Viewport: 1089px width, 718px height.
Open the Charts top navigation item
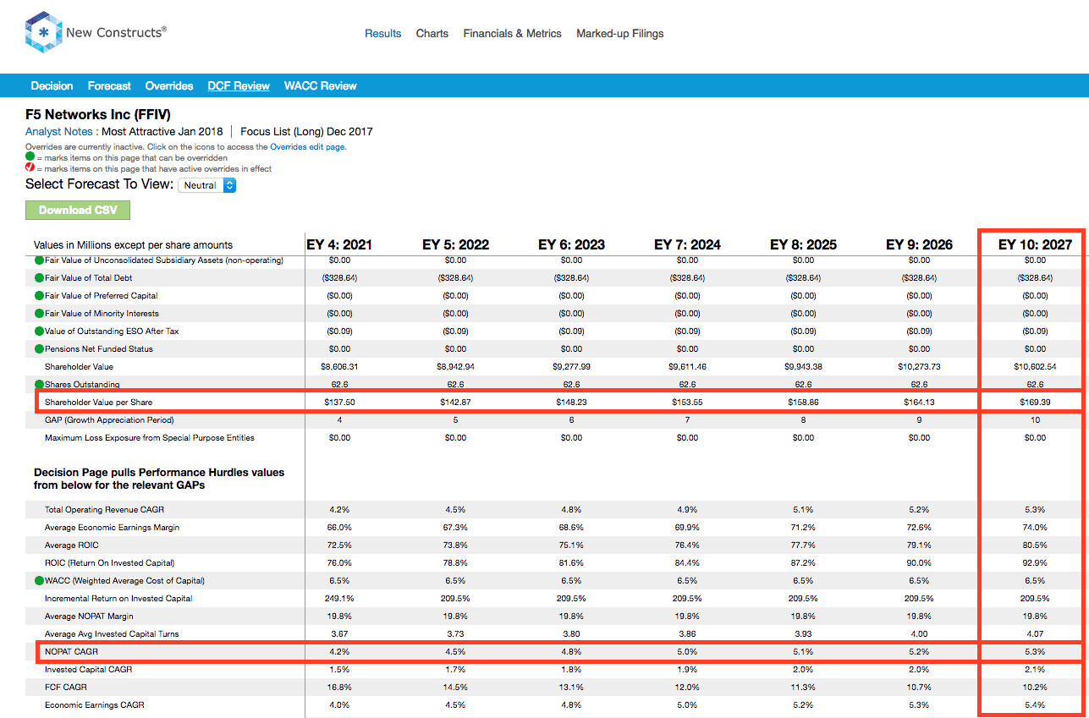click(432, 34)
